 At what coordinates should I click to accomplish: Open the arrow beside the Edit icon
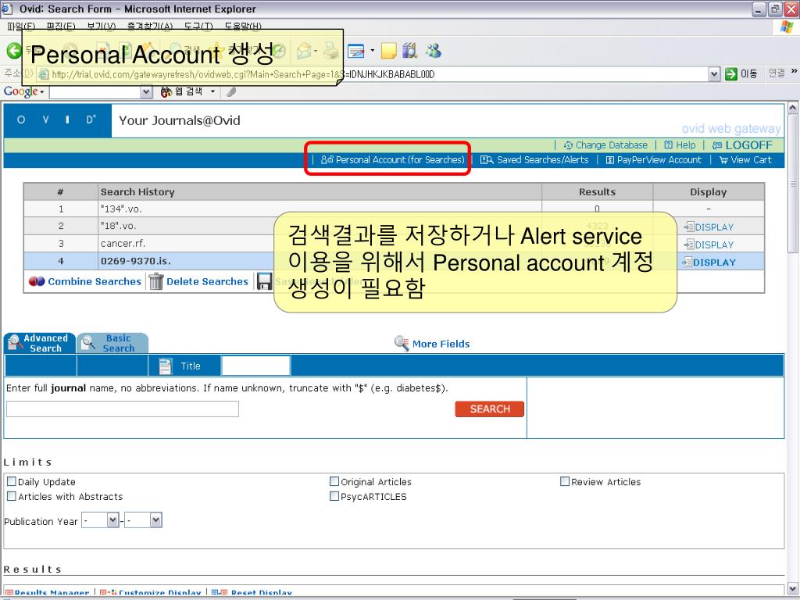(x=373, y=51)
